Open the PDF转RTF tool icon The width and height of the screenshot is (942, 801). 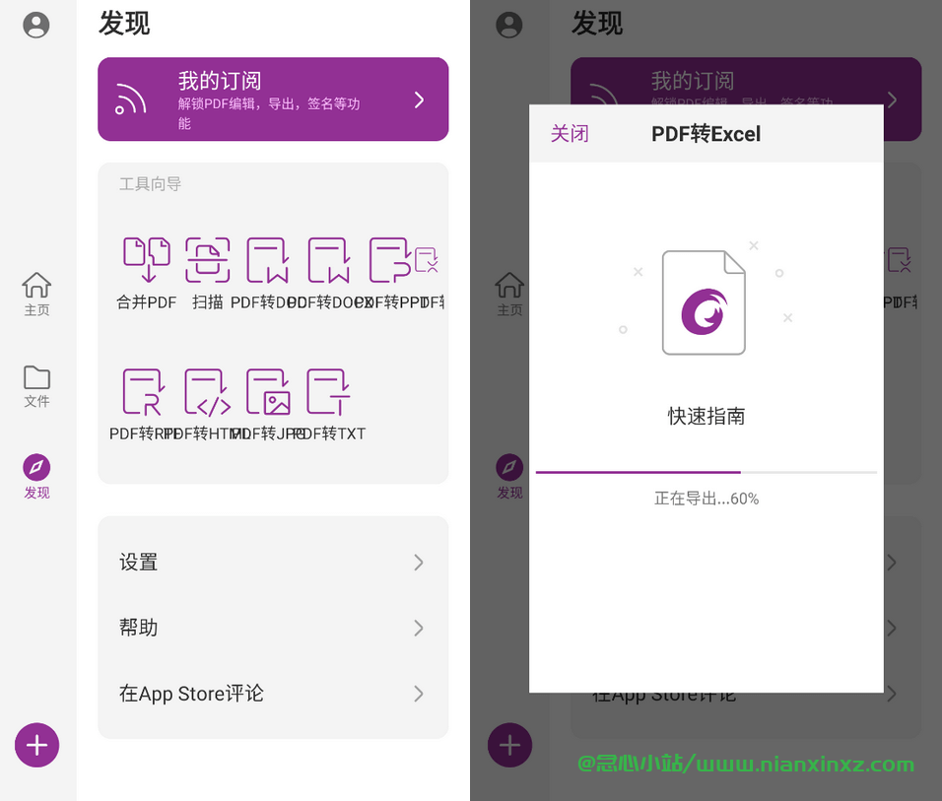144,392
